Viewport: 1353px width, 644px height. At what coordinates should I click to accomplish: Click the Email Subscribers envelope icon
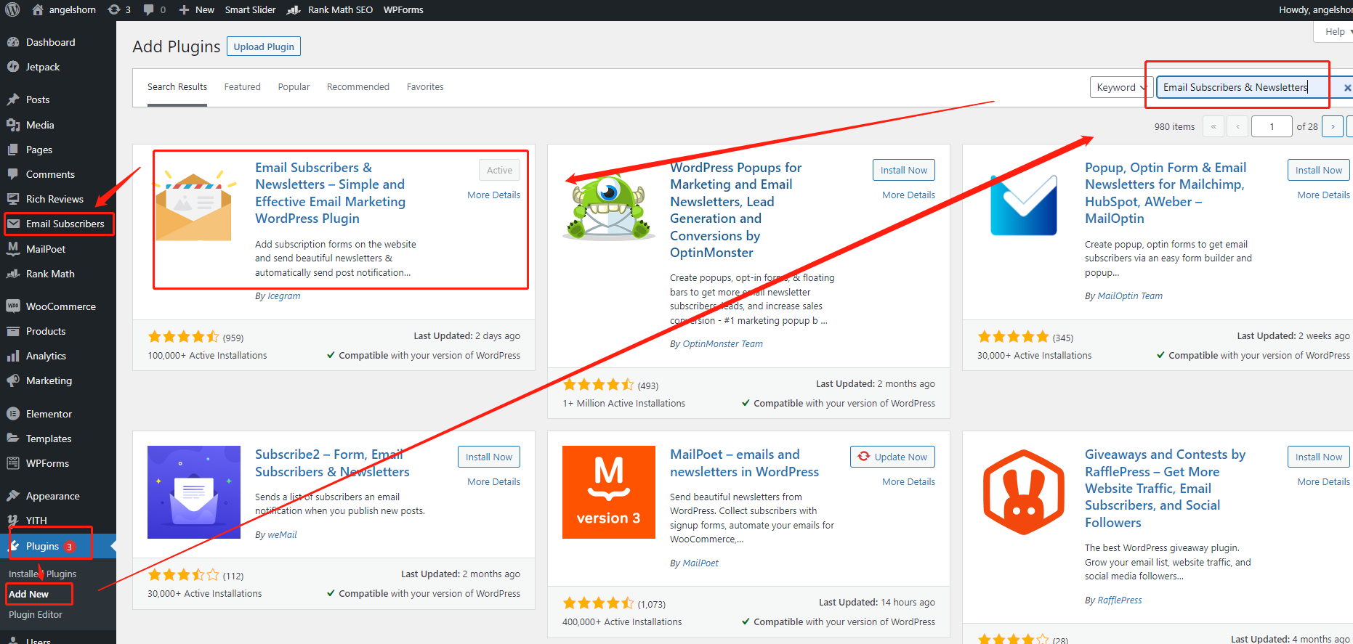pyautogui.click(x=13, y=224)
